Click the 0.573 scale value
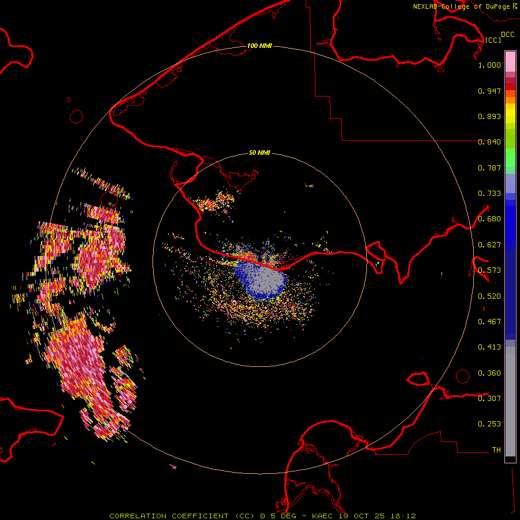The image size is (520, 520). pyautogui.click(x=489, y=270)
